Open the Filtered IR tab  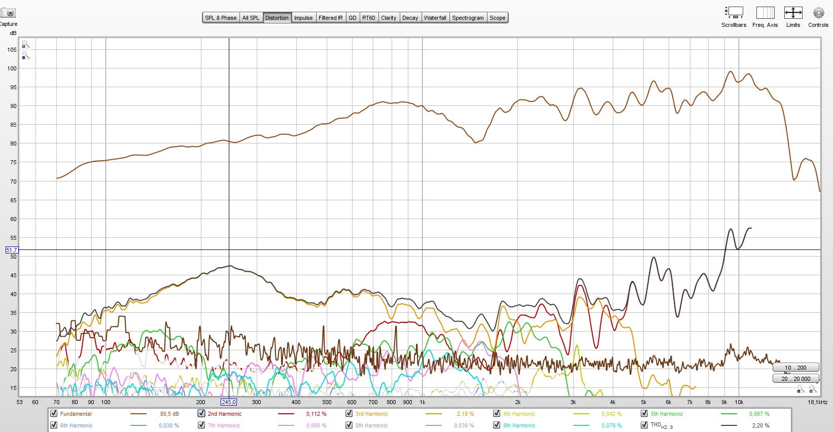(331, 18)
